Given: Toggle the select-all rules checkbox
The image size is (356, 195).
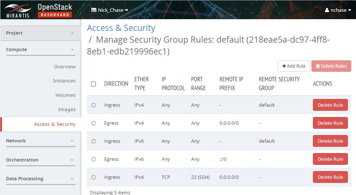Looking at the screenshot, I should click(93, 84).
